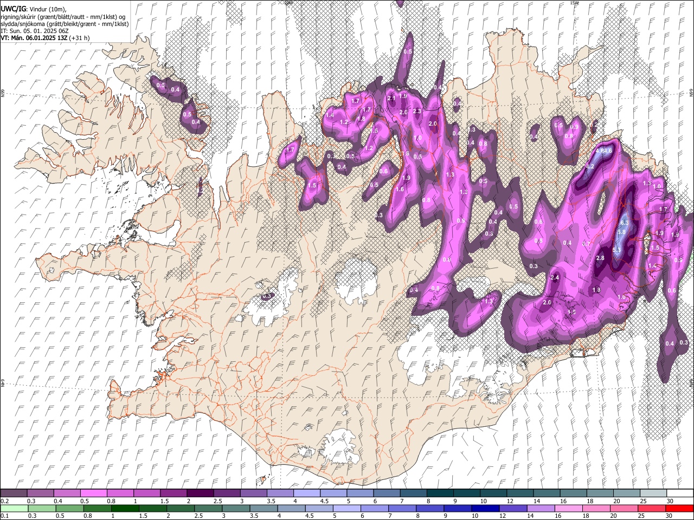Select the upper legend swatch starting at 3.5
The image size is (694, 520).
coord(279,493)
